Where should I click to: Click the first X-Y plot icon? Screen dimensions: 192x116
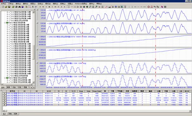point(155,7)
